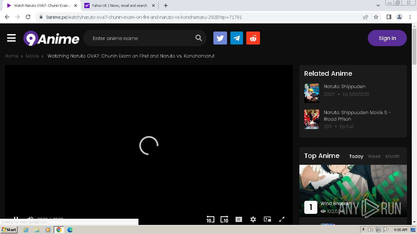
Task: Click the Naruto: Shippuden poster thumbnail
Action: (x=312, y=93)
